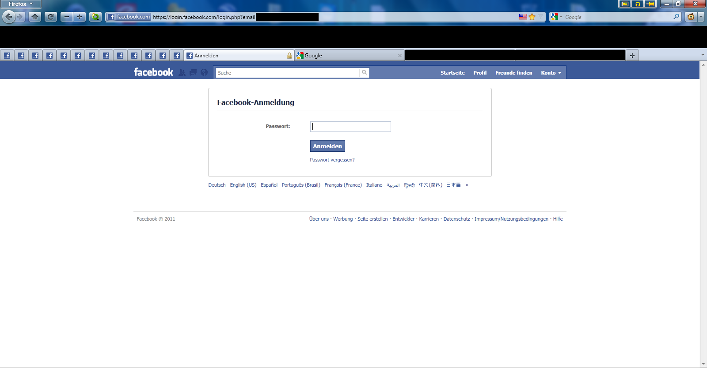Click the page scrollbar down arrow
Image resolution: width=707 pixels, height=368 pixels.
pos(703,364)
